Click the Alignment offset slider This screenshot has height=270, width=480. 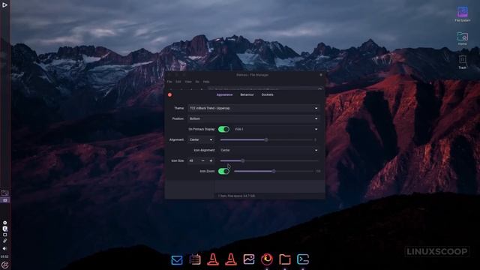[x=267, y=139]
